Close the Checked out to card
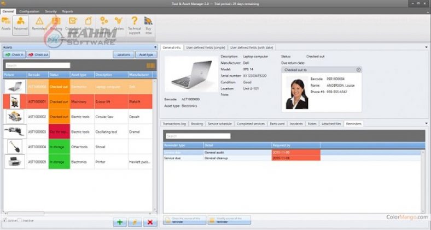The height and width of the screenshot is (230, 431). 358,70
